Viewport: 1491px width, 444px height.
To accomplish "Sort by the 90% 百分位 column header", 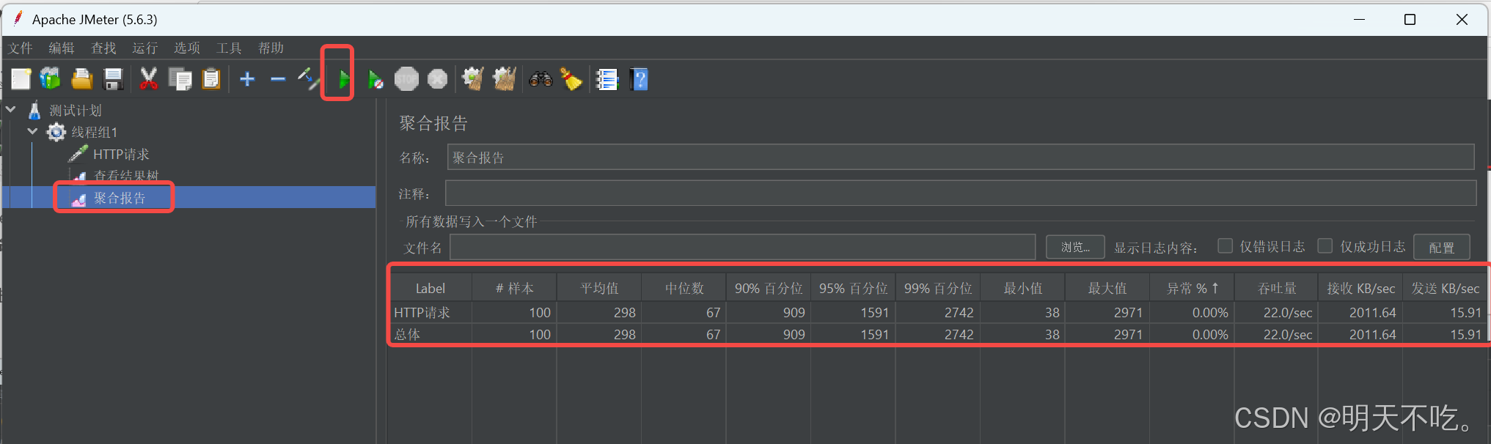I will pos(769,289).
